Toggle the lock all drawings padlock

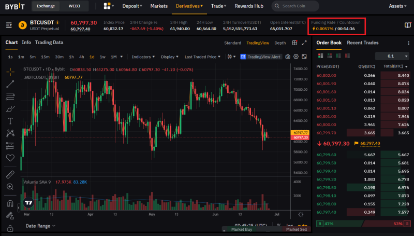(x=10, y=228)
